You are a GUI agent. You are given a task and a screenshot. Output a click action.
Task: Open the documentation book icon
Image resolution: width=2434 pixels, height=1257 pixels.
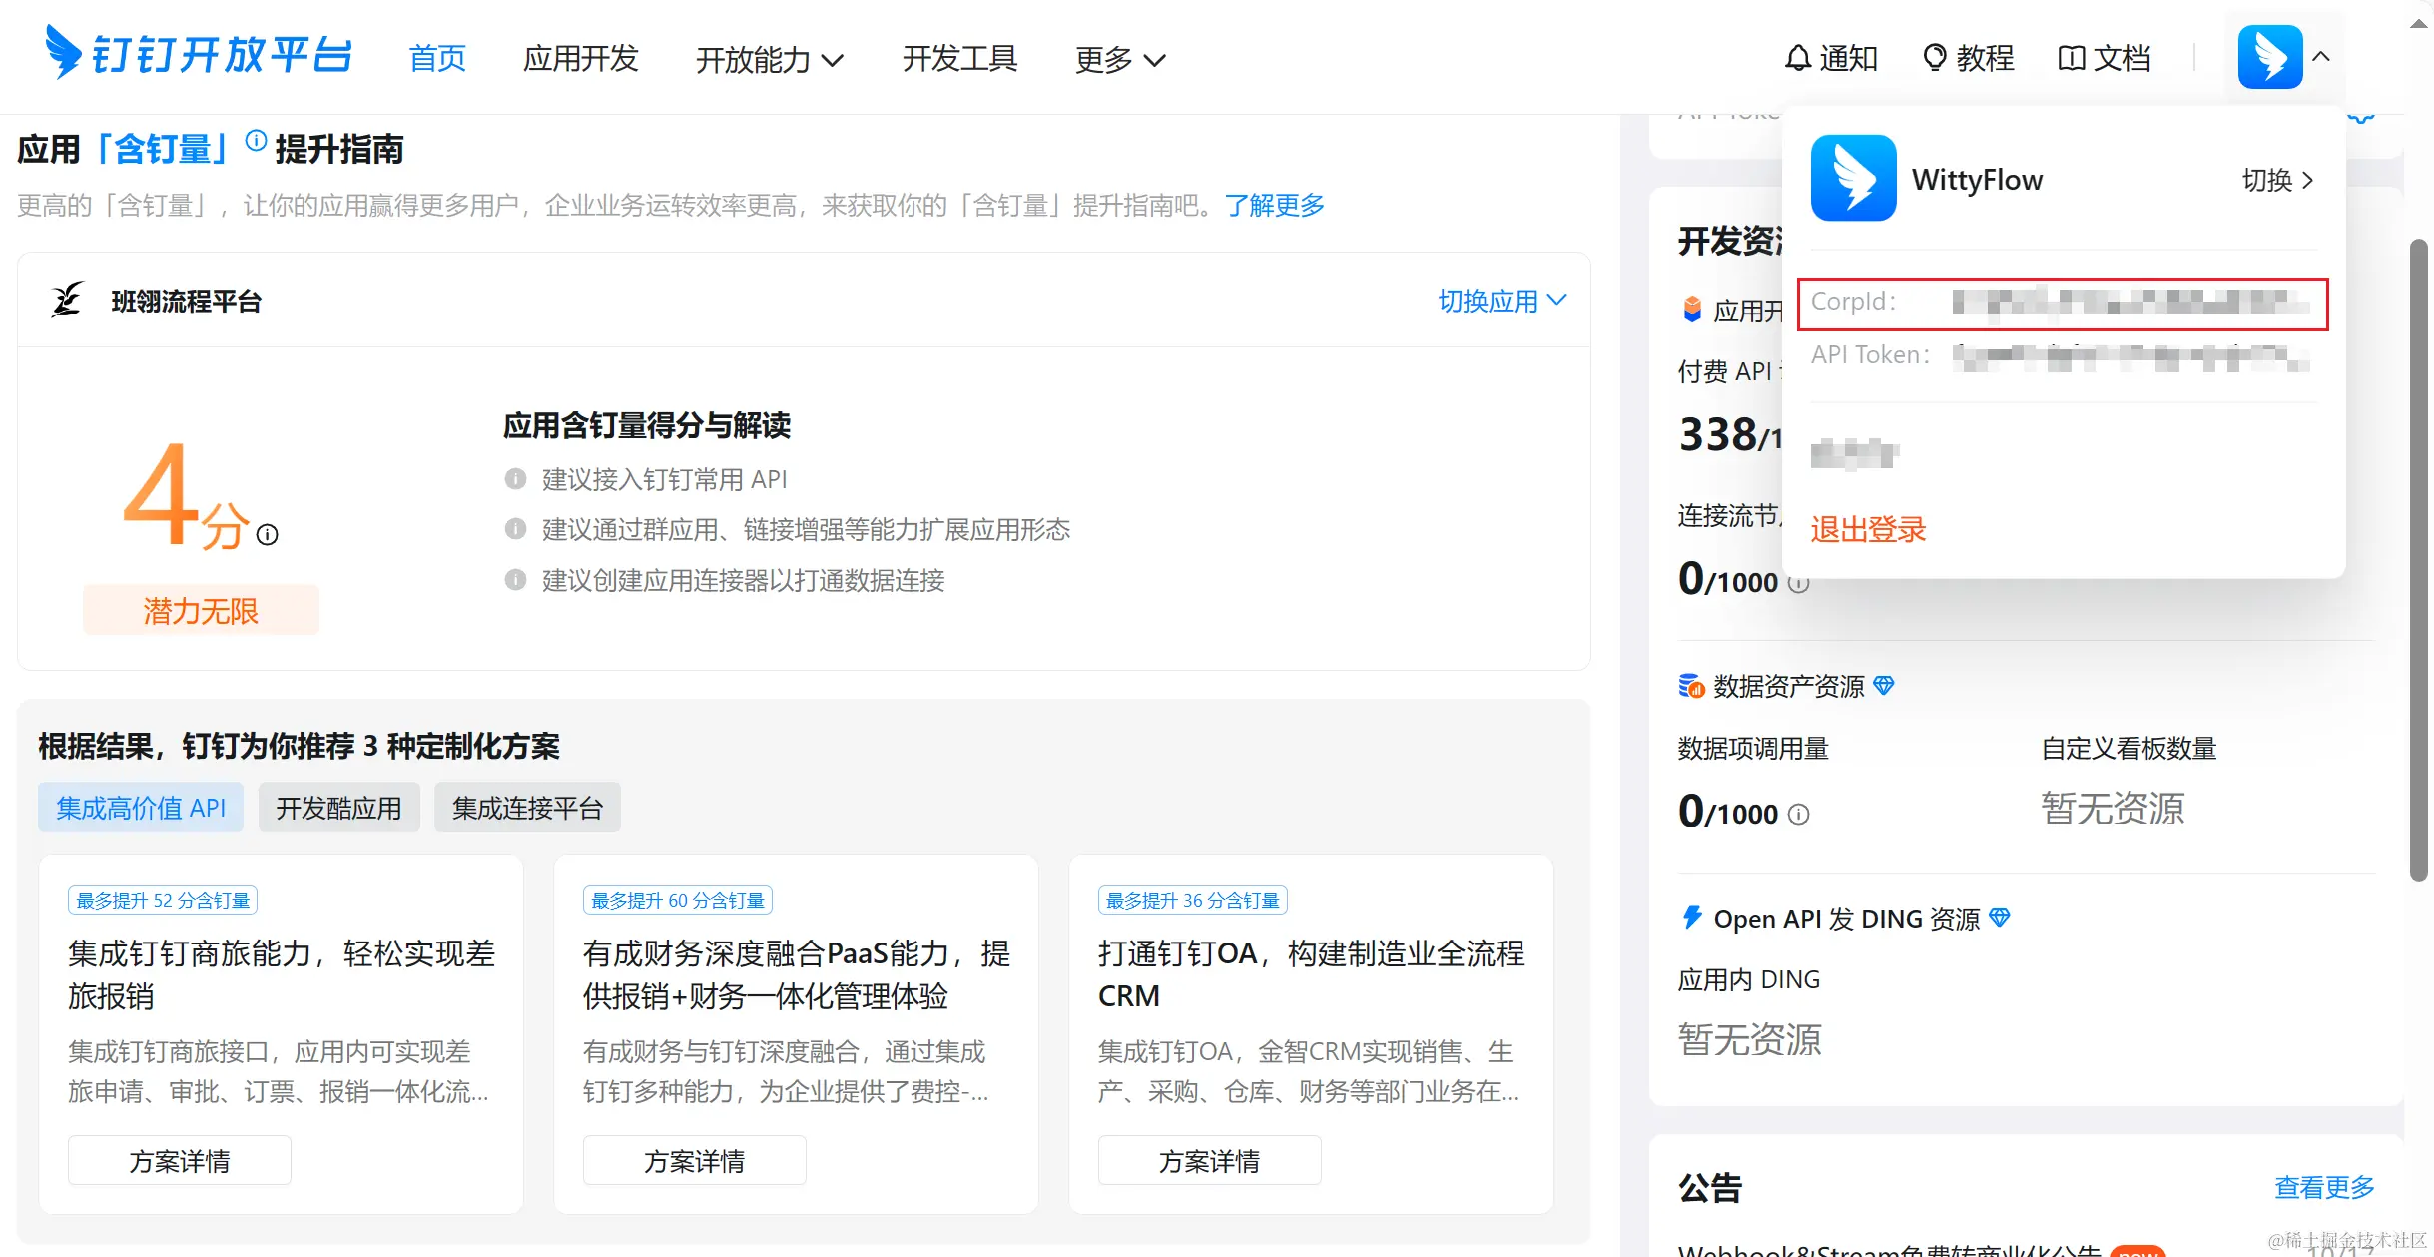pos(2072,58)
